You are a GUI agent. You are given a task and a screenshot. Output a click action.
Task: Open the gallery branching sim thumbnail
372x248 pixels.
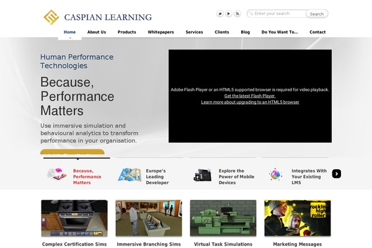pos(149,218)
